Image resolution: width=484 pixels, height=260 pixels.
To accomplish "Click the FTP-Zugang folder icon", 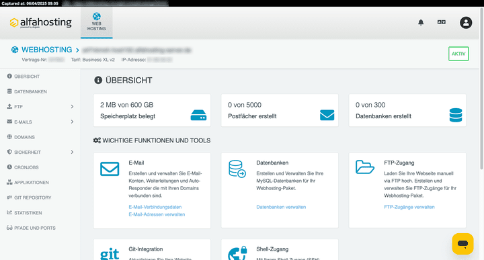I will point(365,167).
